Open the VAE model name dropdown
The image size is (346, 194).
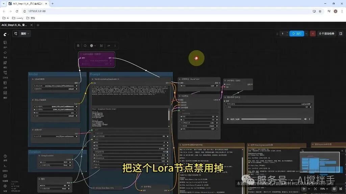point(56,136)
